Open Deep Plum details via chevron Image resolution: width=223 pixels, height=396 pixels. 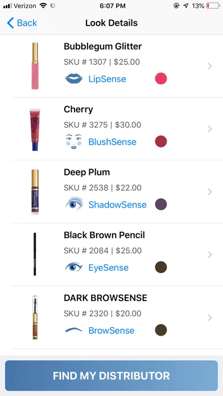[209, 192]
